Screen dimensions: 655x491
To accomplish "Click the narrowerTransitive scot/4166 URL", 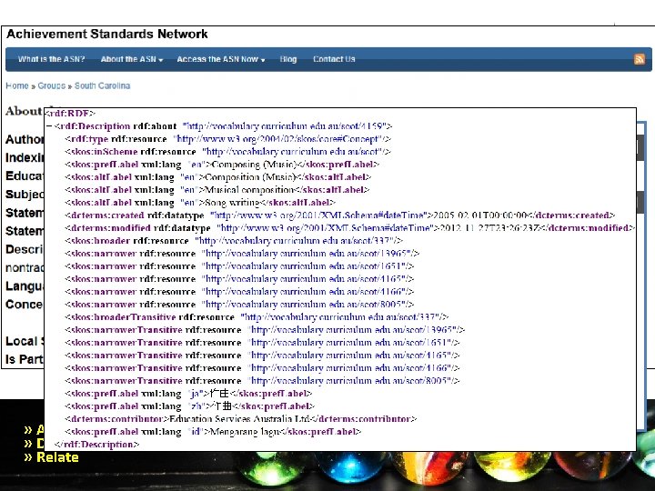I will [350, 368].
